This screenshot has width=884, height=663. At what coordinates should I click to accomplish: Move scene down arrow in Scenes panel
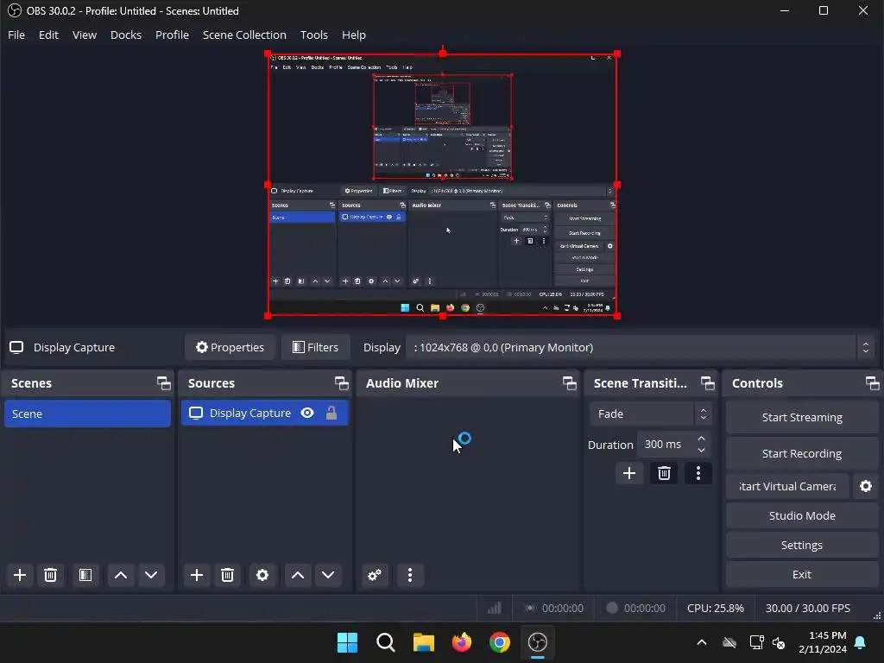click(151, 575)
